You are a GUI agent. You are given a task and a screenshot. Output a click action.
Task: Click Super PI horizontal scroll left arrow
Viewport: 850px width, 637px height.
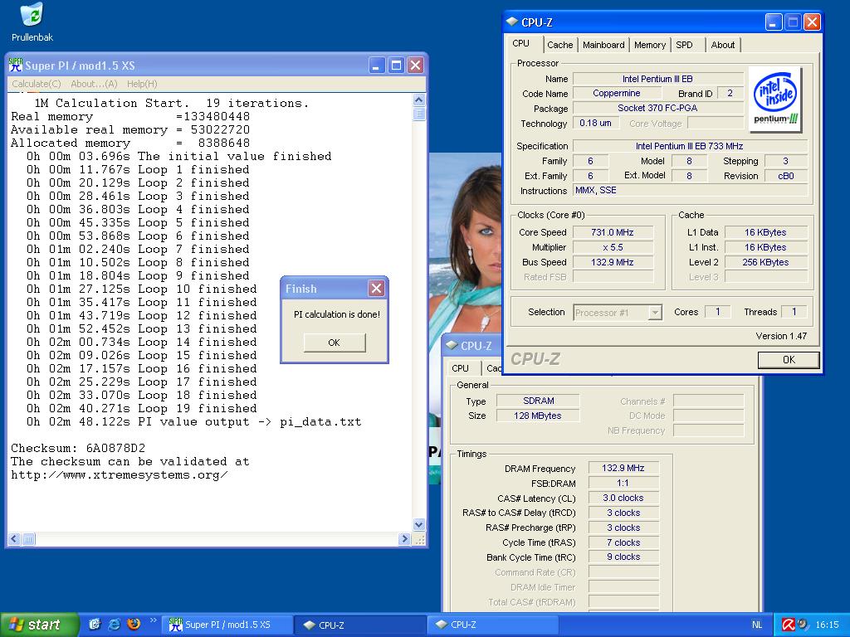click(x=14, y=539)
